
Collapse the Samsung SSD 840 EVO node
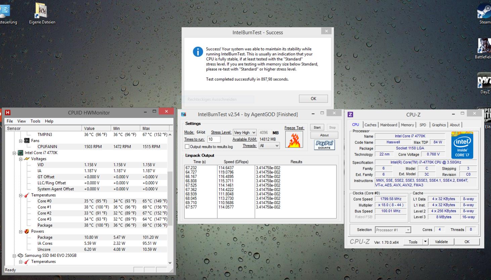(14, 256)
